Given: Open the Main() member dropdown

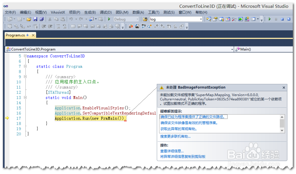Looking at the screenshot, I should click(x=263, y=49).
